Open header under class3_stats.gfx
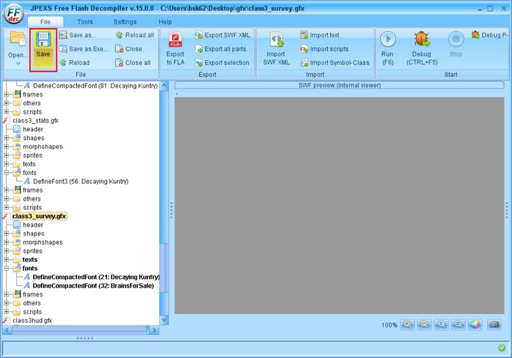The image size is (512, 358). [x=33, y=129]
